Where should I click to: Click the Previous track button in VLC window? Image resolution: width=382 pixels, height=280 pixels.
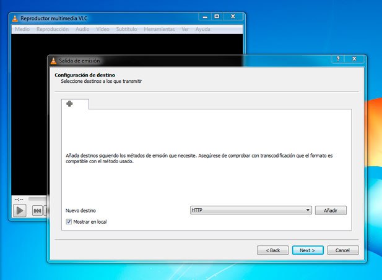coord(37,211)
